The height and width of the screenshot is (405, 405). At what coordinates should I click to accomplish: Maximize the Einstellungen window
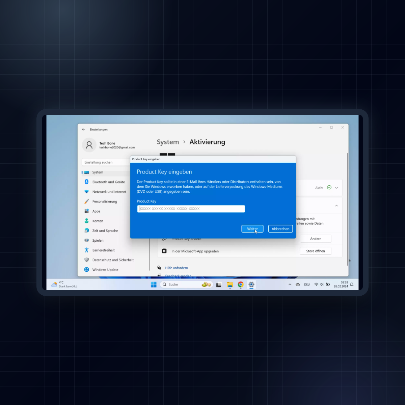point(331,128)
